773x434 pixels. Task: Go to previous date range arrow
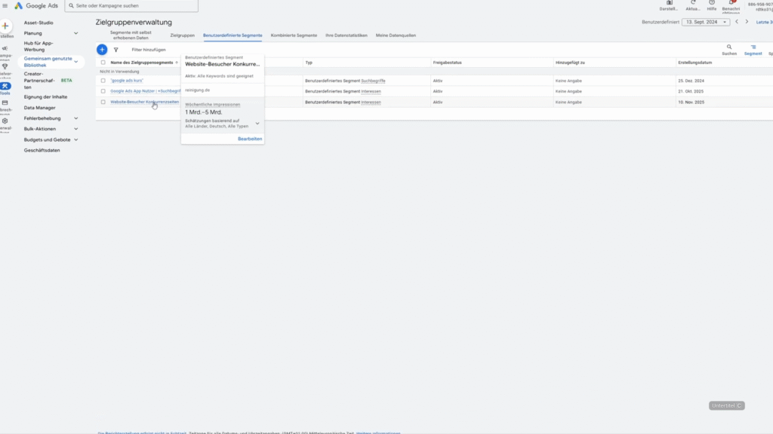pyautogui.click(x=737, y=22)
